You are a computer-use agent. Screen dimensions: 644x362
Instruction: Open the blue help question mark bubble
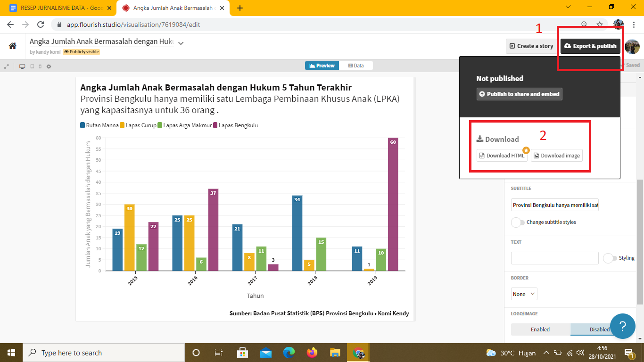[x=622, y=326]
